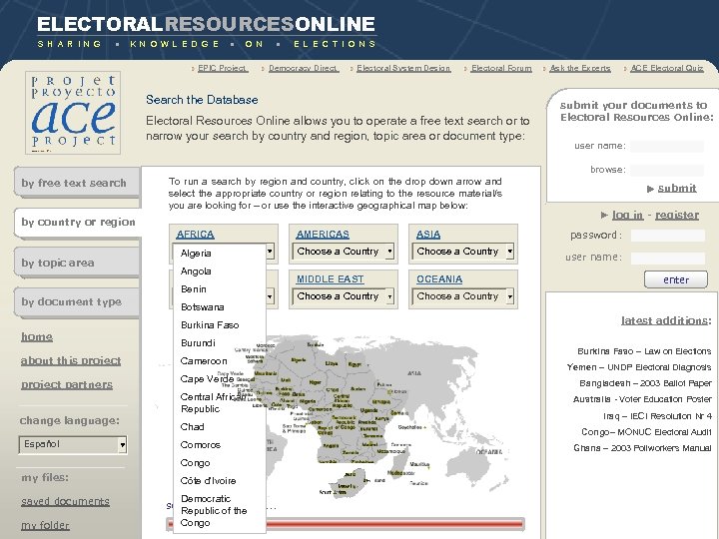This screenshot has height=539, width=719.
Task: Open project partners page
Action: [x=67, y=384]
